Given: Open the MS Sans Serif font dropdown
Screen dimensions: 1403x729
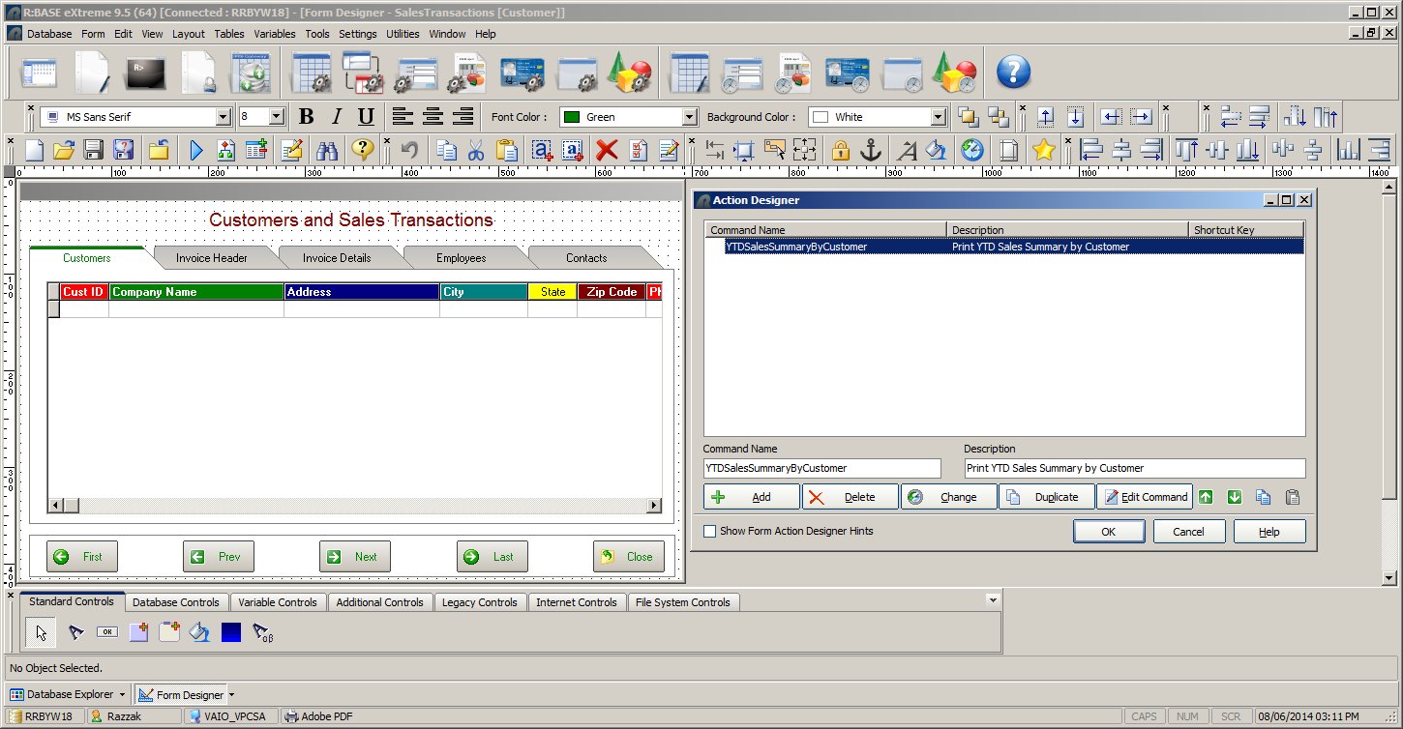Looking at the screenshot, I should pos(224,117).
